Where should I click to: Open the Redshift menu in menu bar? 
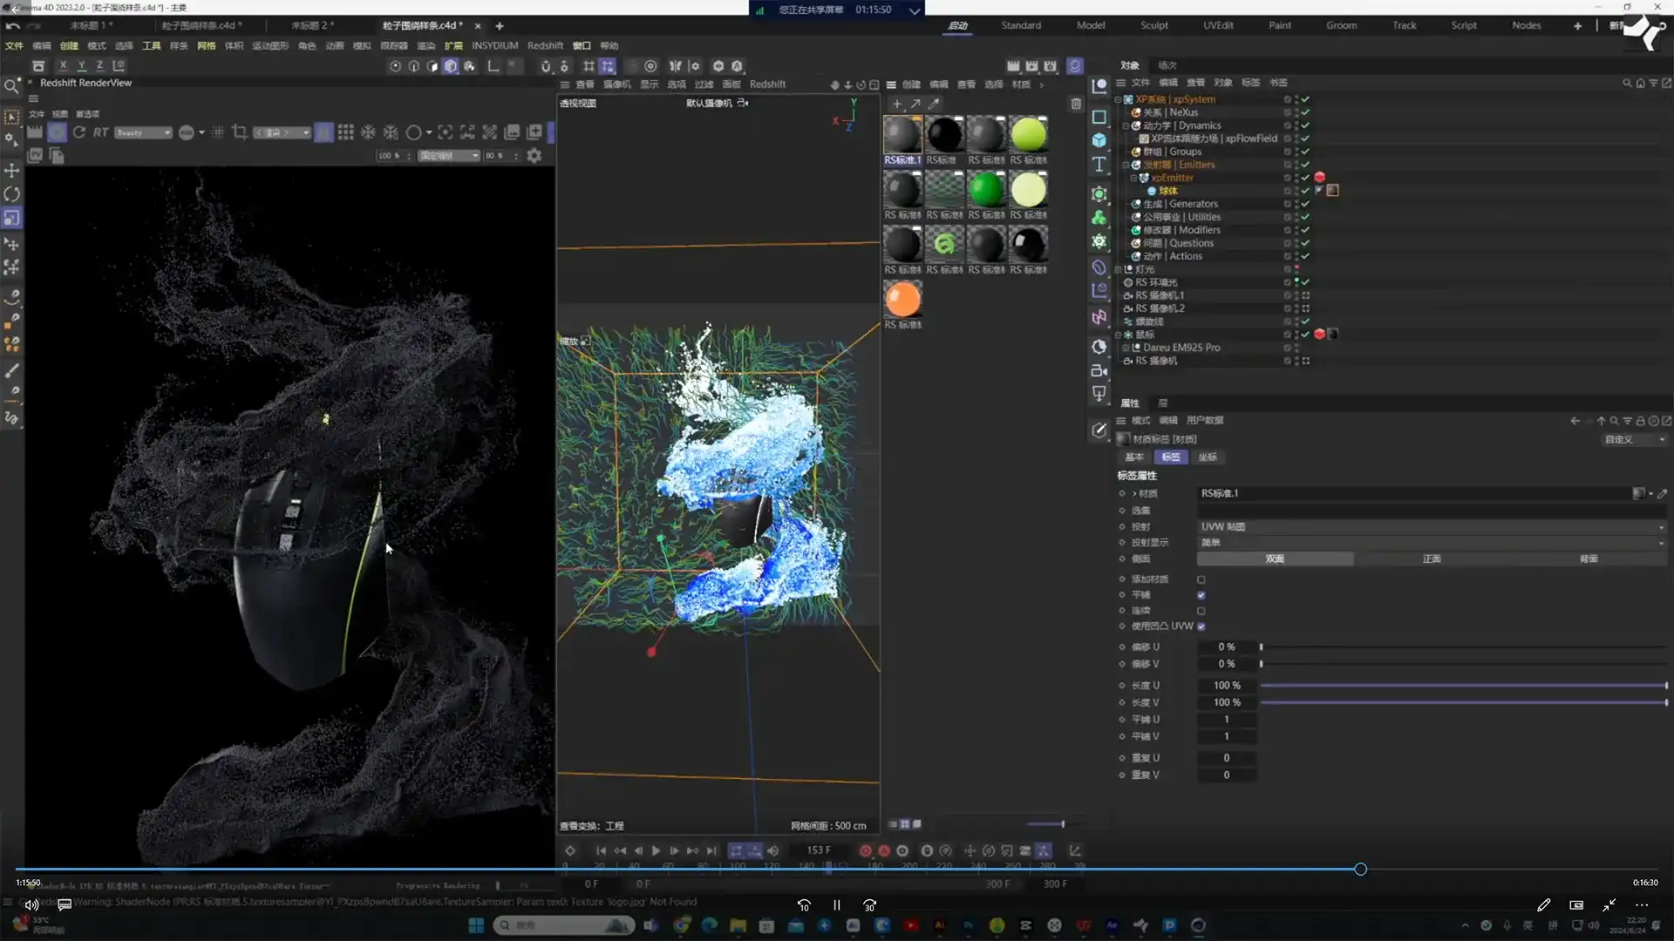pos(545,45)
